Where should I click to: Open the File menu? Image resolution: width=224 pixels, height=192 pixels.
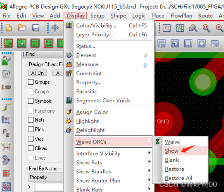(7, 16)
